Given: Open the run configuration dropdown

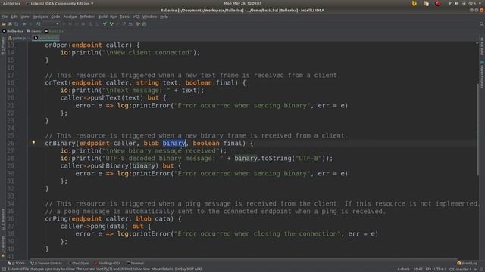Looking at the screenshot, I should point(51,24).
